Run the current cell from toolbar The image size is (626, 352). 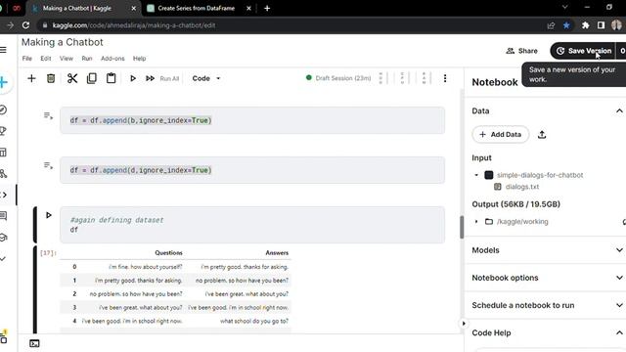pos(133,78)
